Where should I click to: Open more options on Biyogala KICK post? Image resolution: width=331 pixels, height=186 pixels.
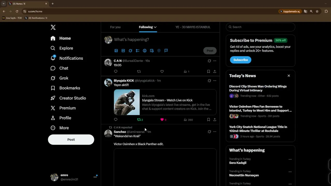pos(215,81)
